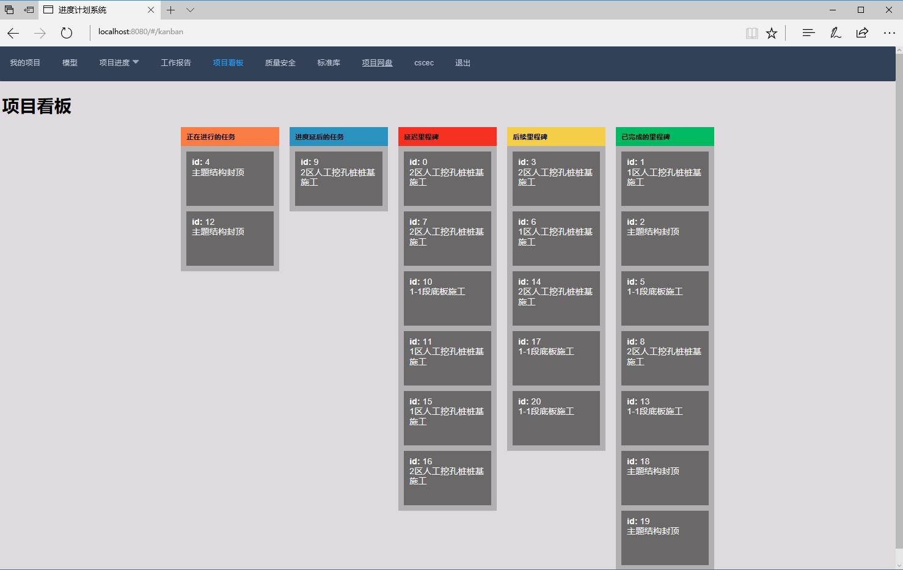
Task: Open 质量安全 menu item
Action: (280, 63)
